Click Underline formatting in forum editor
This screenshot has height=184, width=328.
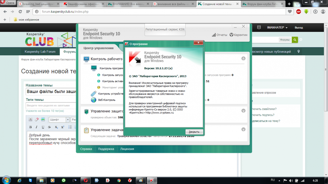click(x=43, y=127)
